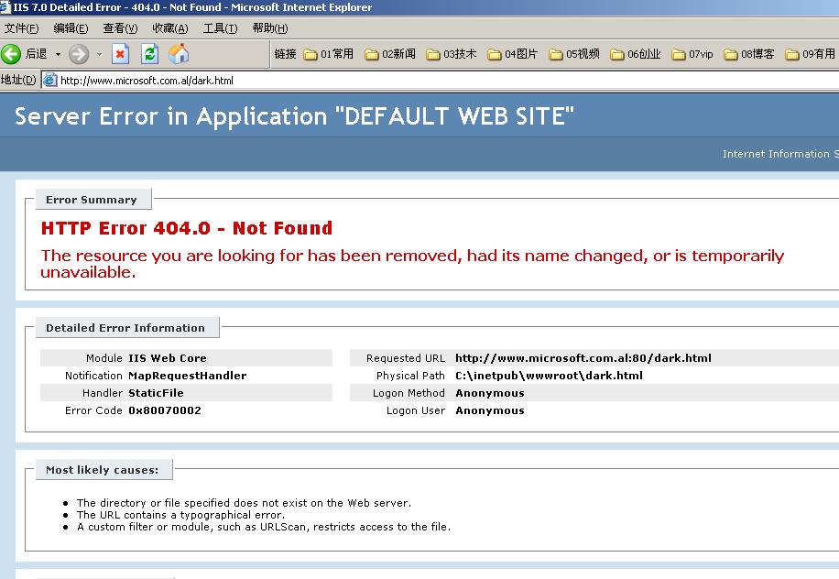Stop page loading with red X icon
The width and height of the screenshot is (839, 579).
(x=120, y=54)
